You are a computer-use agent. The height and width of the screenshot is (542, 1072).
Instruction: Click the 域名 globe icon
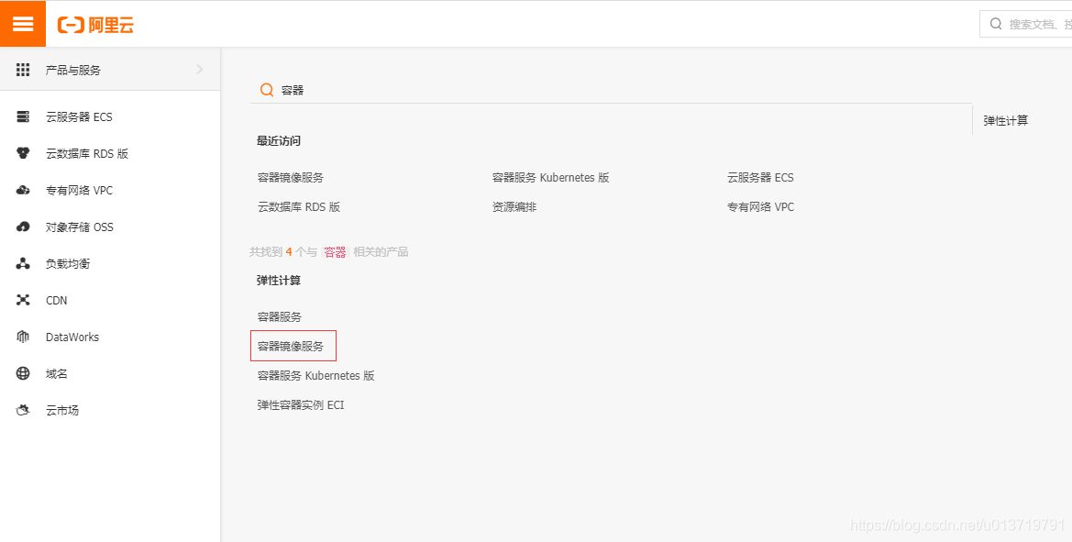(23, 373)
